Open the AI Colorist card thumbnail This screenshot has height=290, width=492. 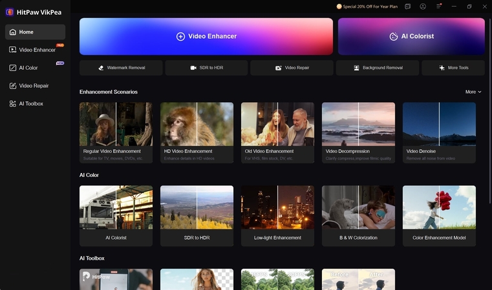pos(116,207)
